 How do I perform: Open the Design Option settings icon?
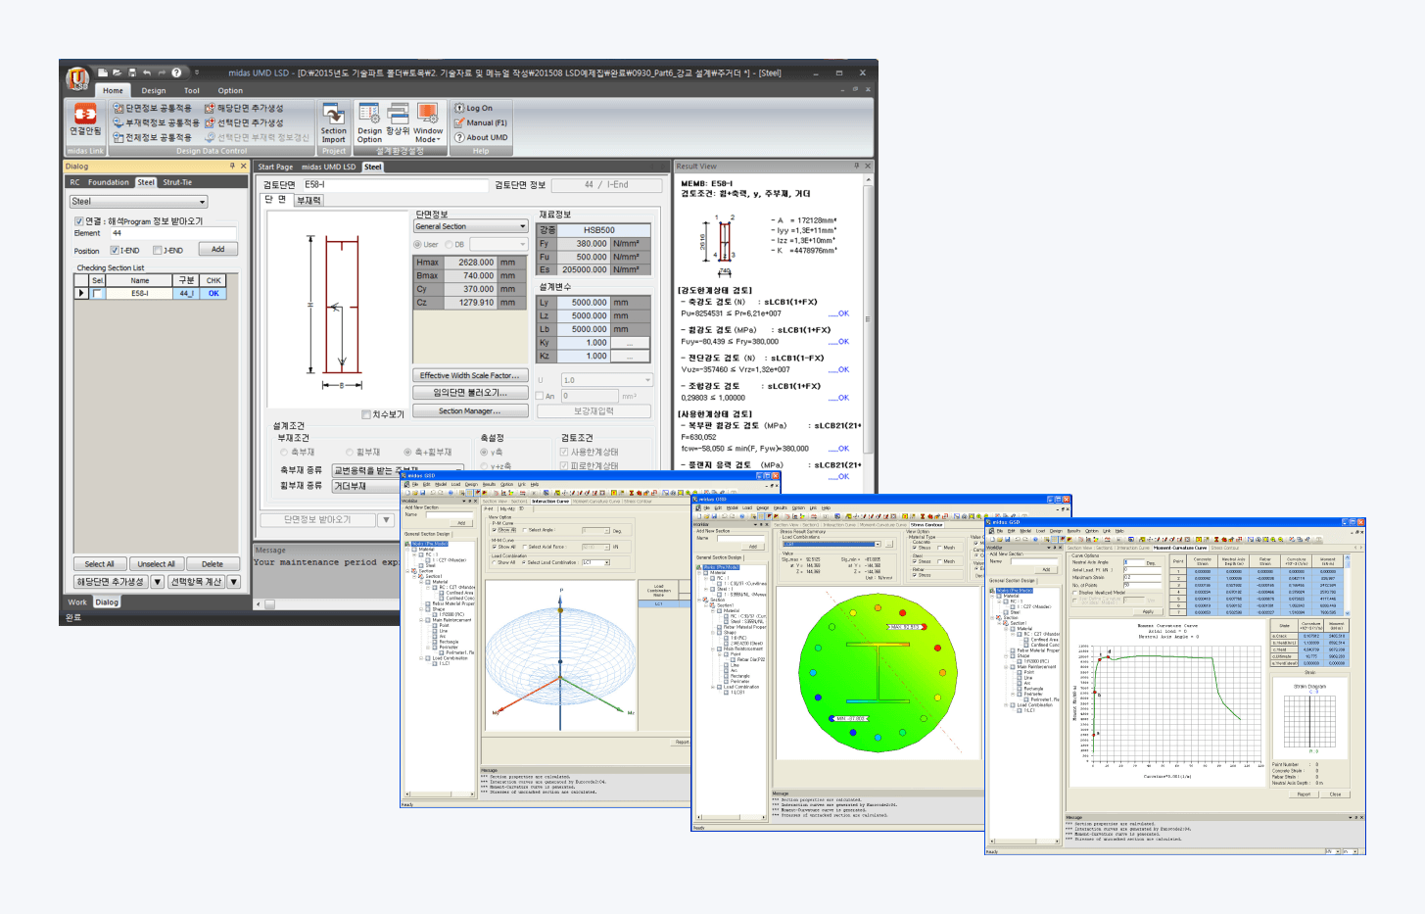click(x=369, y=121)
